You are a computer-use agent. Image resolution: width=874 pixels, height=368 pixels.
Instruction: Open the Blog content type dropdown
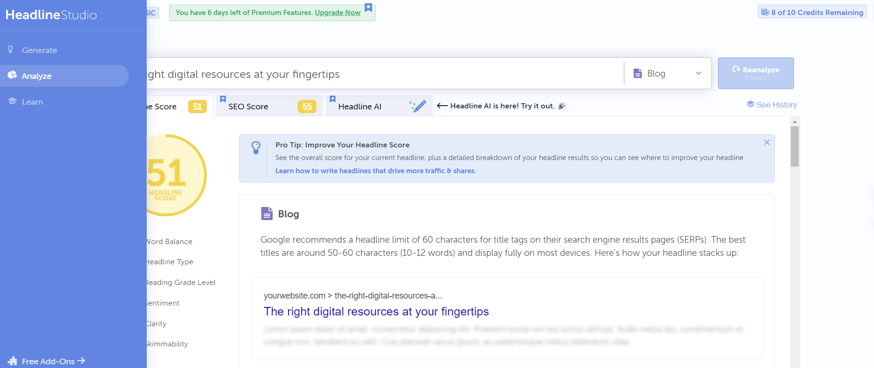click(x=667, y=74)
